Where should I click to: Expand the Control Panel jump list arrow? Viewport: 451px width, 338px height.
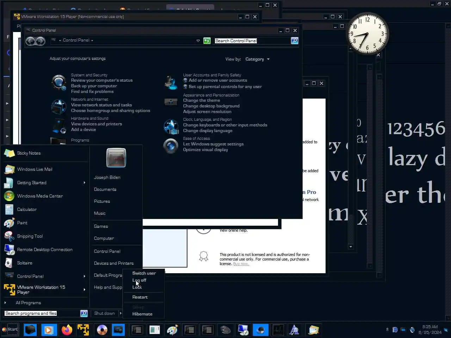click(x=84, y=276)
